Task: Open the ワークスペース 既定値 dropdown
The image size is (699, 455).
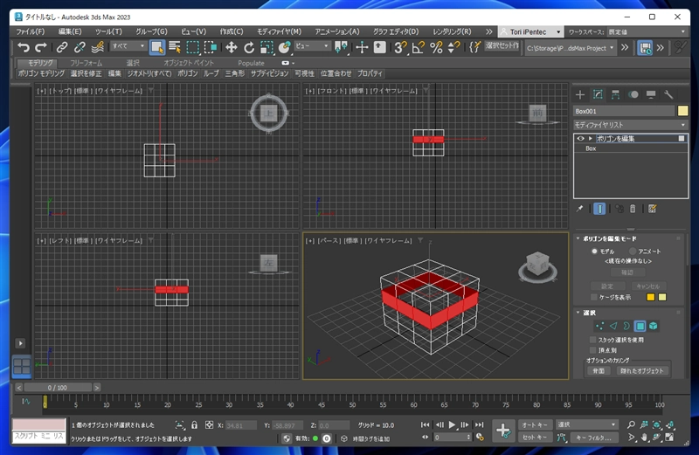Action: pos(647,31)
